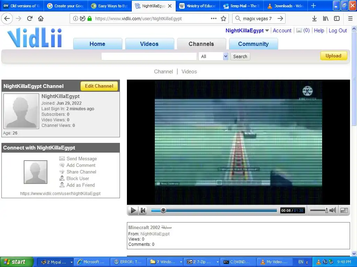Switch to the Create your Google tab
The height and width of the screenshot is (267, 357).
(66, 6)
